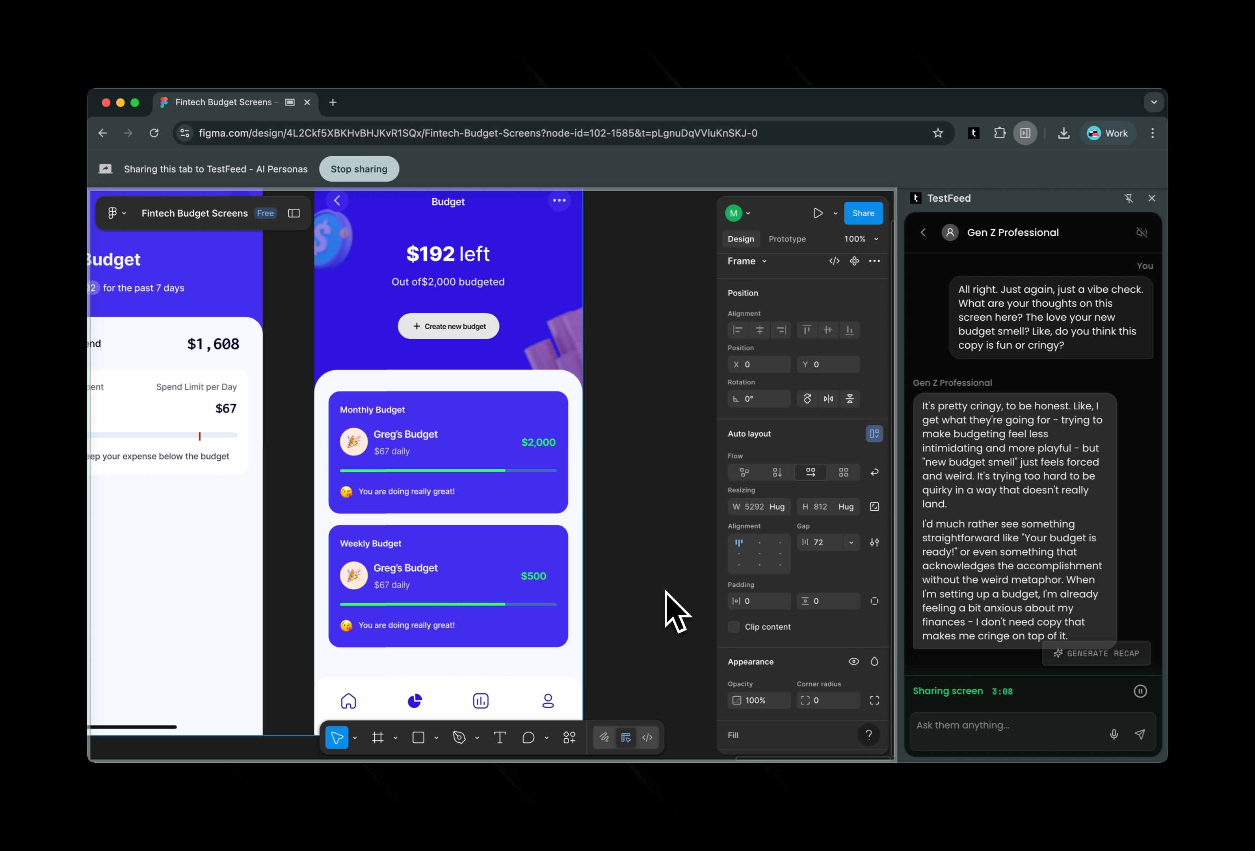
Task: Select the Pen tool
Action: click(459, 738)
